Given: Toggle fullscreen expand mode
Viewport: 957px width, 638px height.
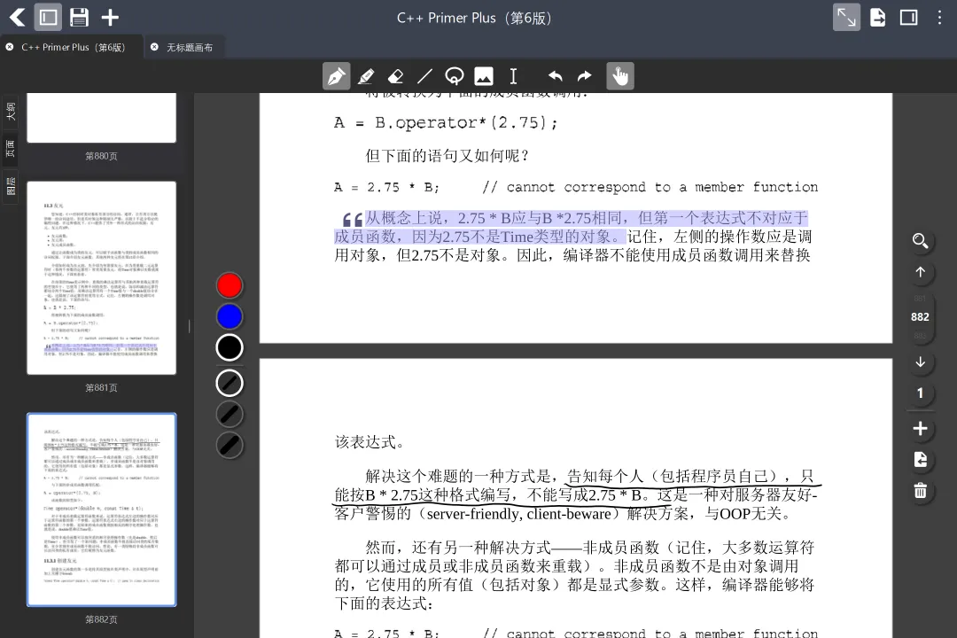Looking at the screenshot, I should point(846,17).
